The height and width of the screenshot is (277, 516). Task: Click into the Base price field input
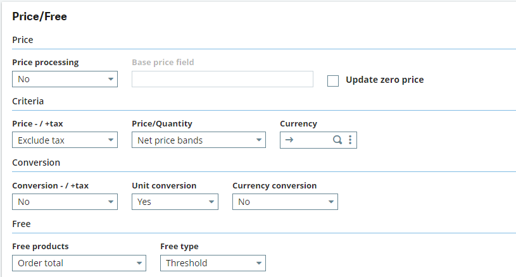222,79
